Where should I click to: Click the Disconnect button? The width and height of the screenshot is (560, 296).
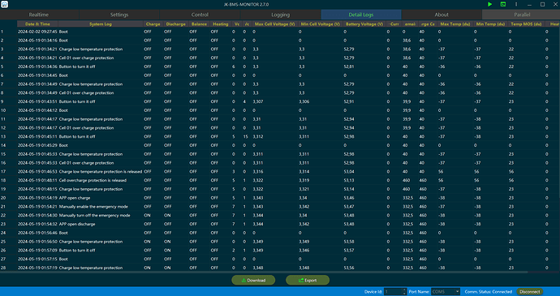(530, 291)
